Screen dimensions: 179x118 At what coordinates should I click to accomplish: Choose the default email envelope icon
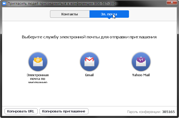pos(38,62)
